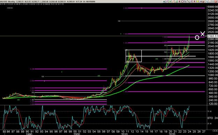Viewport: 218px width, 135px height.
Task: Click the 840.00 price axis label
Action: (x=213, y=82)
